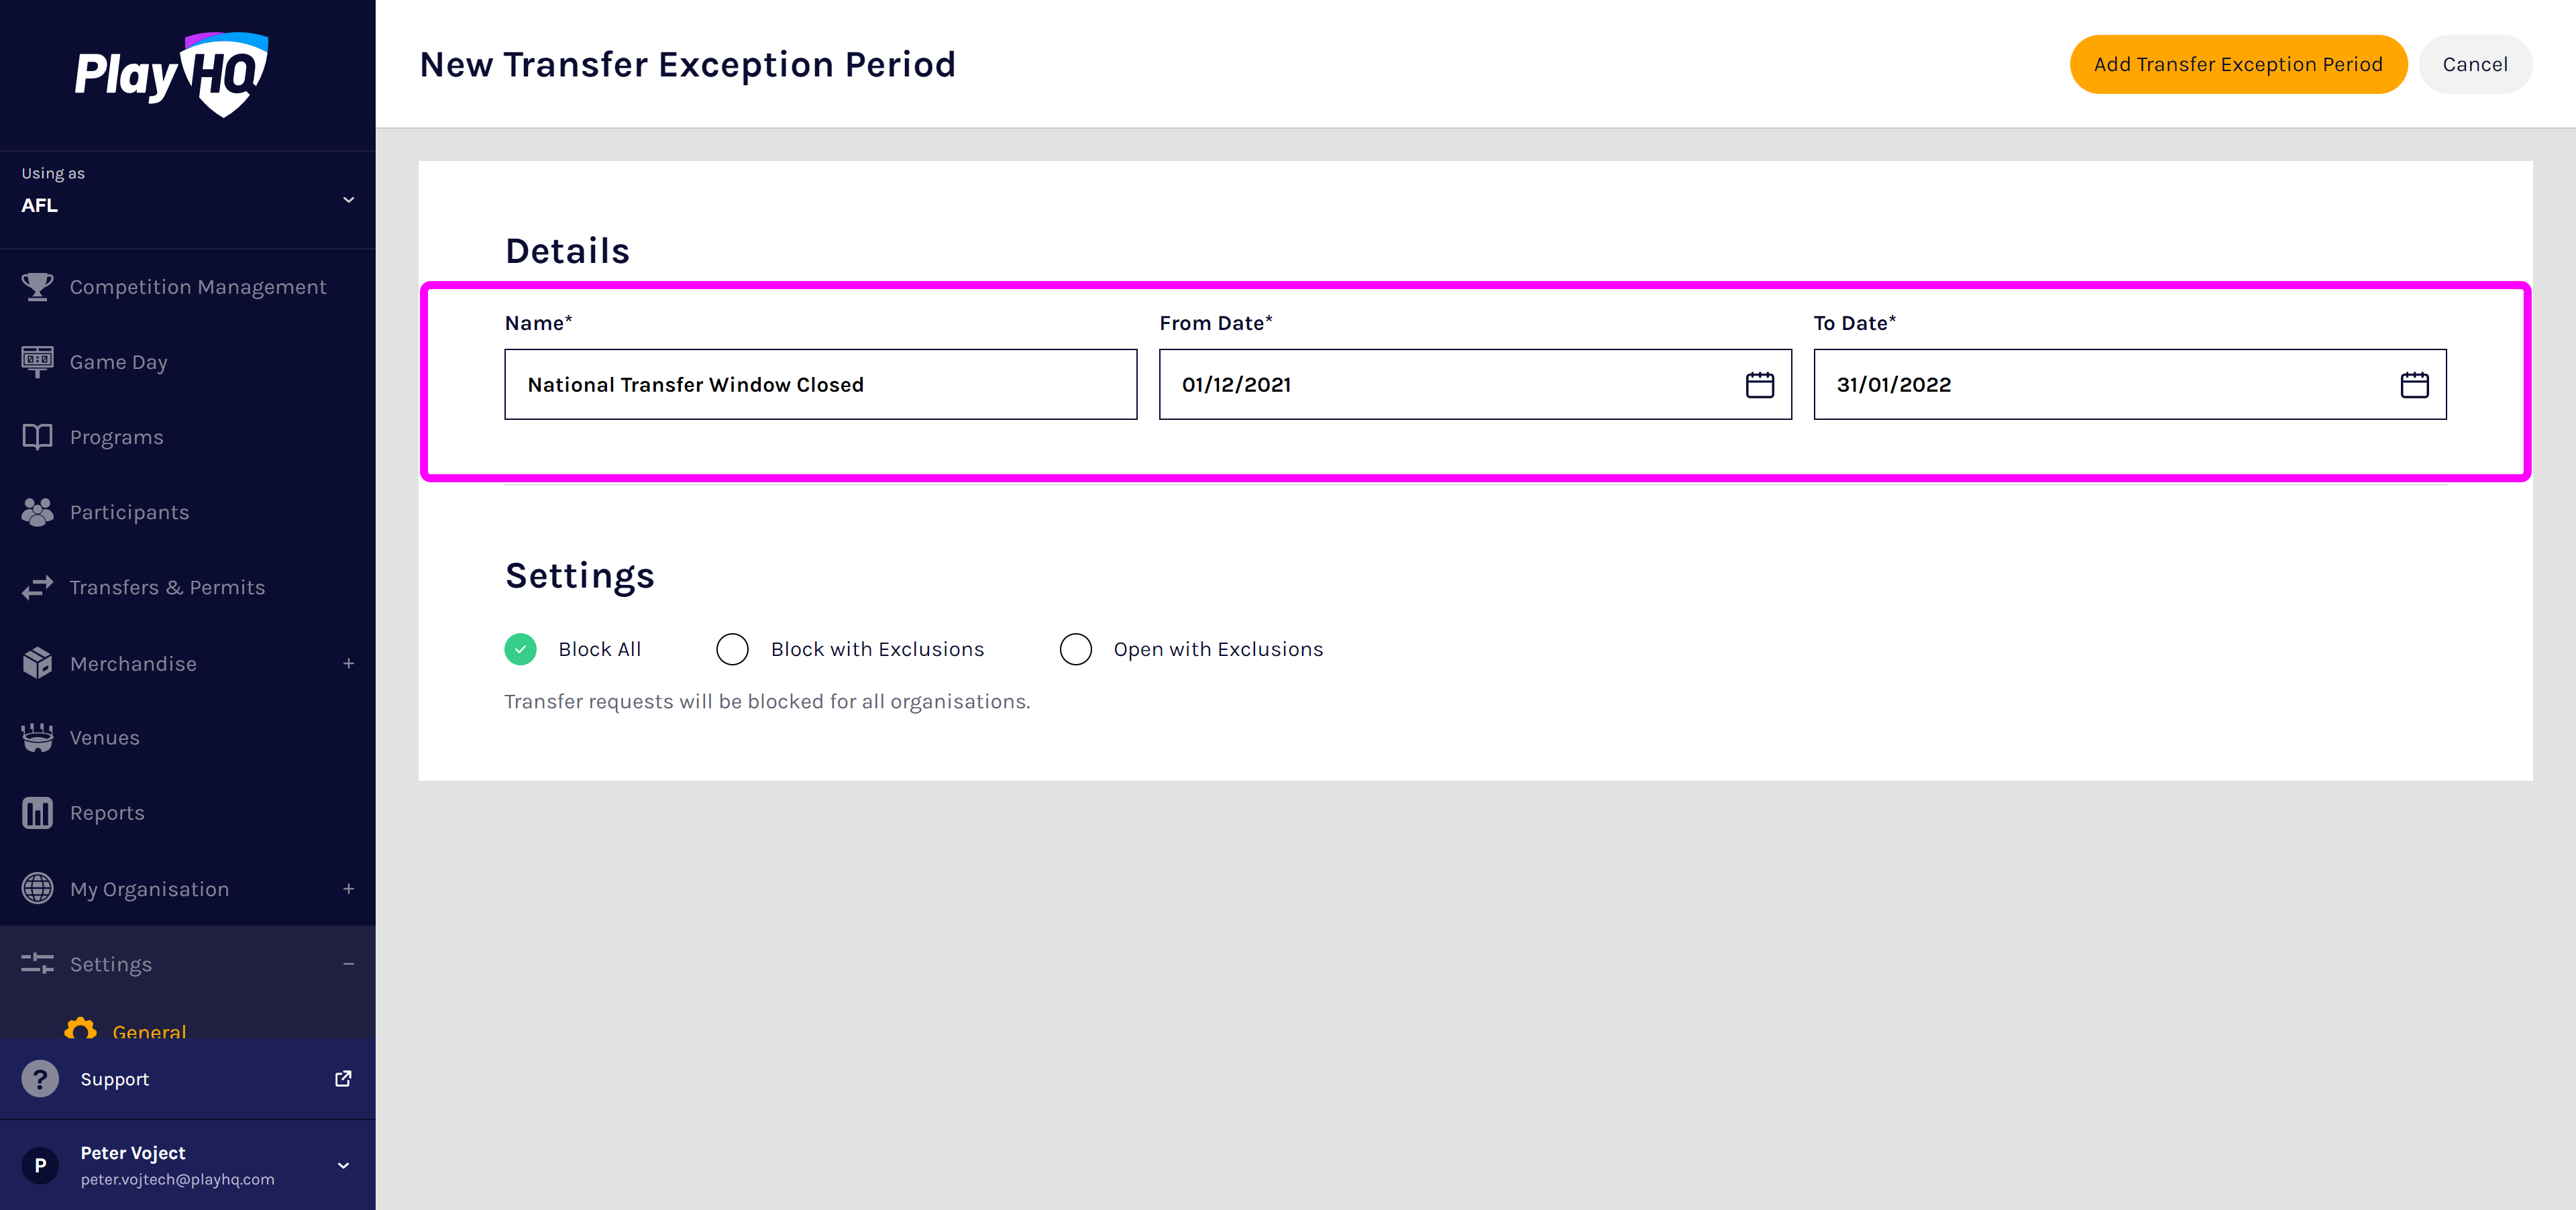Expand the Merchandise submenu plus
This screenshot has height=1210, width=2576.
[x=348, y=663]
